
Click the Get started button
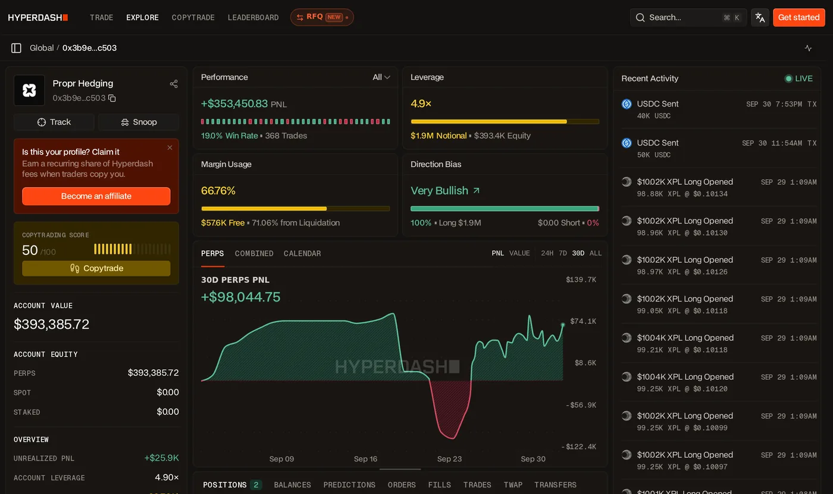799,17
